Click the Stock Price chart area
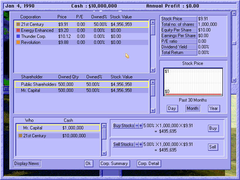Screen dimensions: 240x180 click(193, 82)
